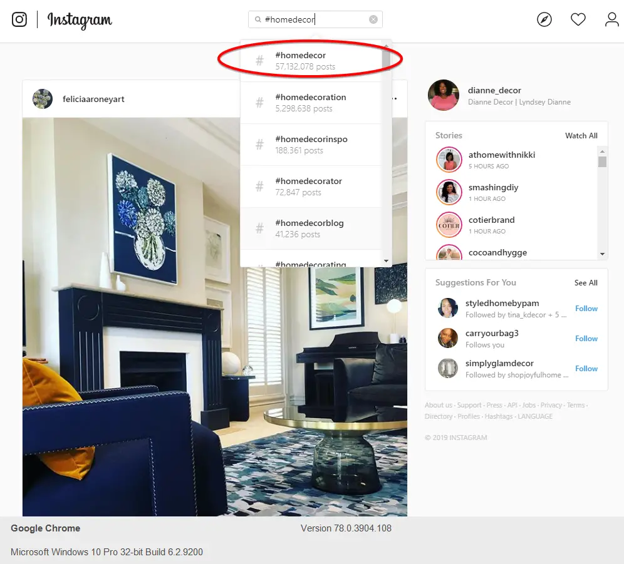
Task: Click hash icon beside #homedecorinspo
Action: [259, 145]
